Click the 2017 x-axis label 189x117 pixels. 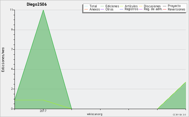tap(43, 111)
